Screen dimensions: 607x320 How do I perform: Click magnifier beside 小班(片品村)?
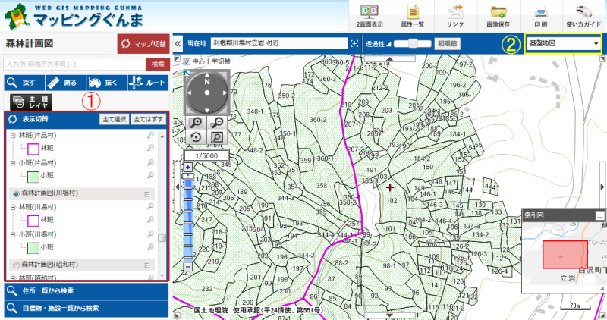pos(150,162)
